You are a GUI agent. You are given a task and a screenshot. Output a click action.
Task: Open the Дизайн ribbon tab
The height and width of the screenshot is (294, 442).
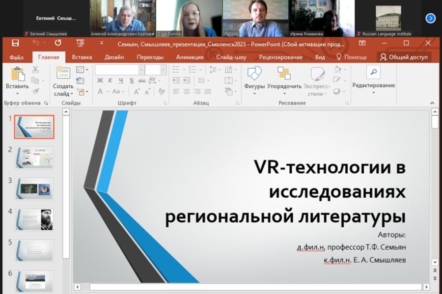coord(114,57)
